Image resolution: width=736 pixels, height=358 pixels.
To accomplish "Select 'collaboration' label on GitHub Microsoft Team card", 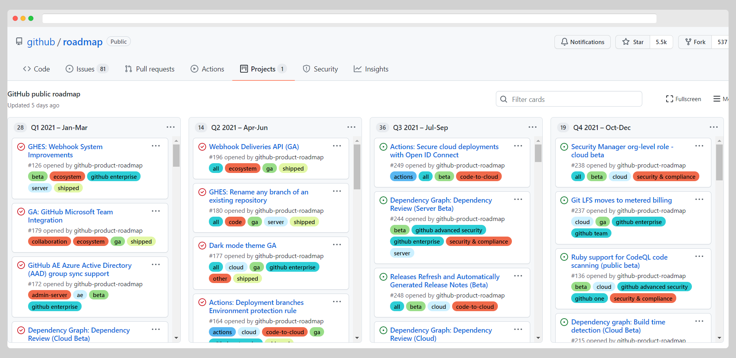I will (x=50, y=242).
